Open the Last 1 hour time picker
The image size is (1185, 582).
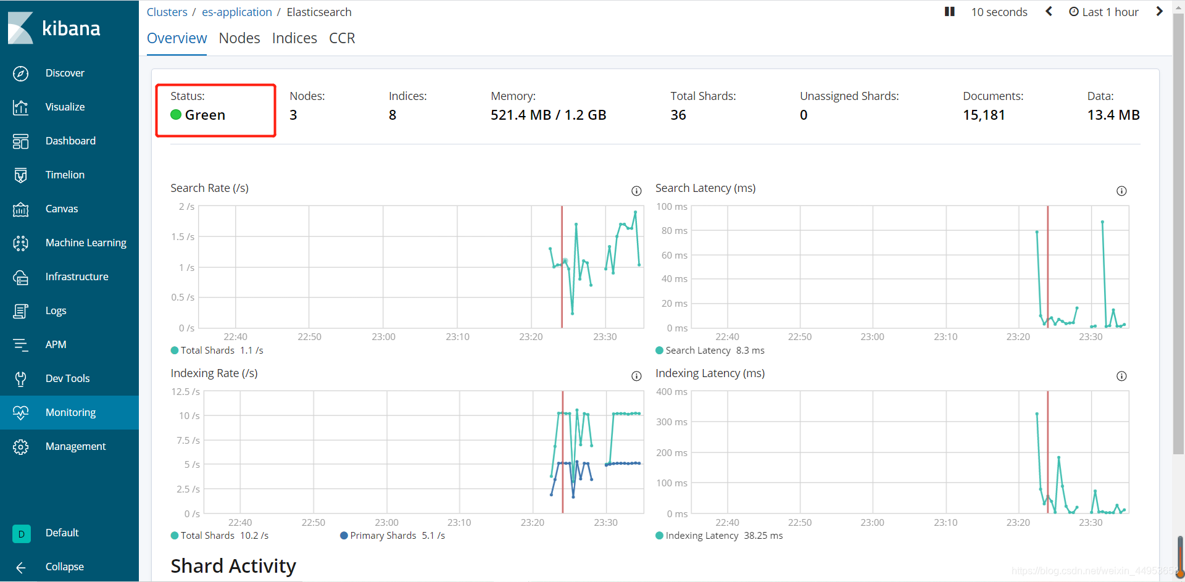click(1104, 12)
